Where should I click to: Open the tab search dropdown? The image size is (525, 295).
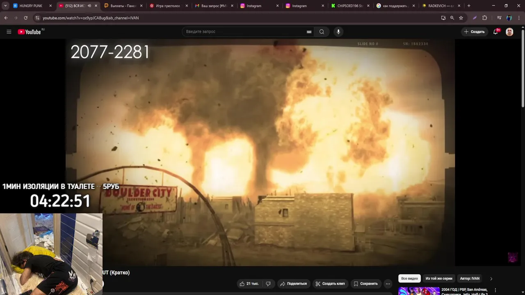point(5,6)
